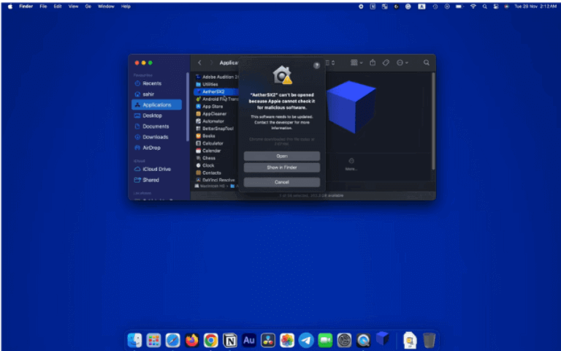The width and height of the screenshot is (561, 351).
Task: Open the View menu
Action: [73, 7]
